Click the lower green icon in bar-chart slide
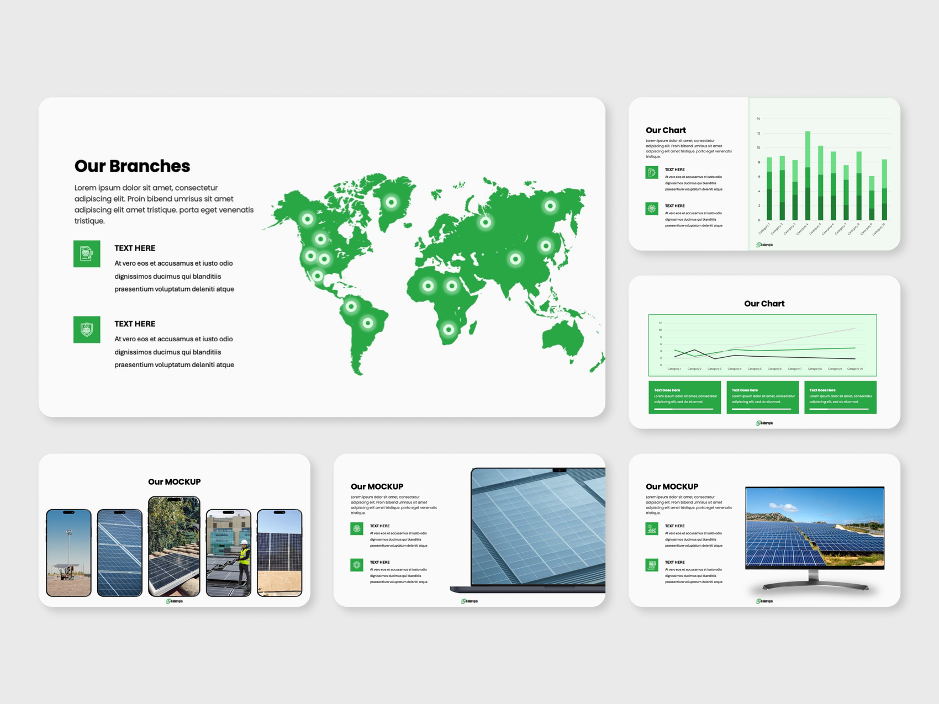Viewport: 939px width, 704px height. pos(652,209)
